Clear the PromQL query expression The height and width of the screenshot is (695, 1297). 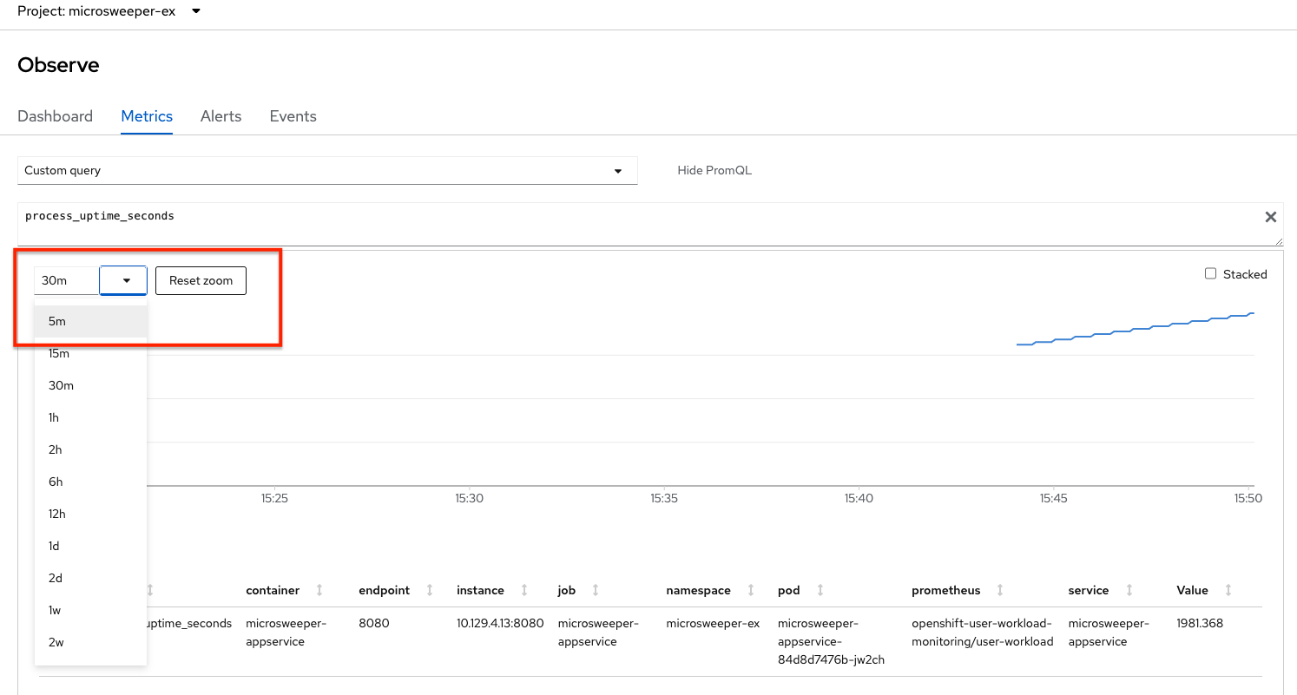coord(1270,216)
